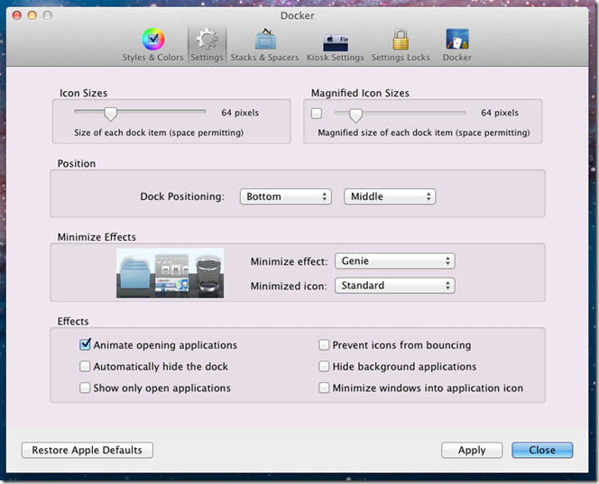Uncheck Animate opening applications
The width and height of the screenshot is (599, 484).
86,344
